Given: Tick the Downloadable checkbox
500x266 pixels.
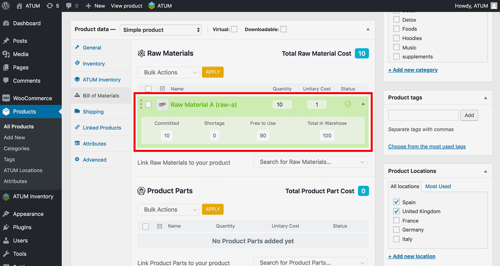Looking at the screenshot, I should (283, 29).
